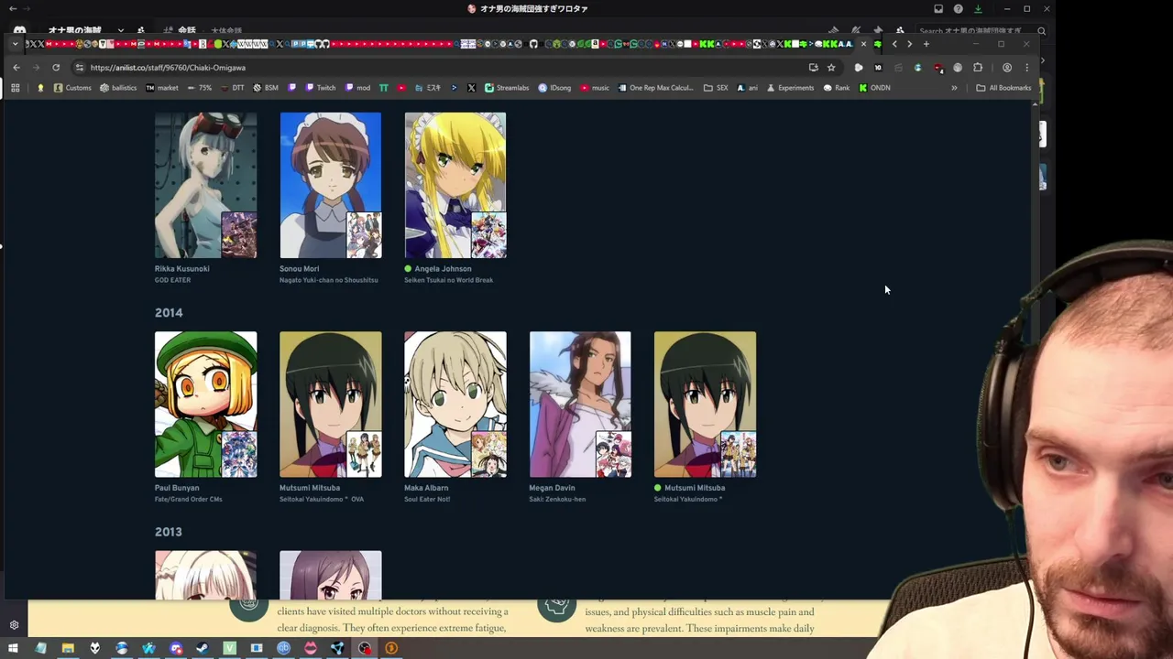1173x659 pixels.
Task: Open the 75% bookmark
Action: (x=200, y=88)
